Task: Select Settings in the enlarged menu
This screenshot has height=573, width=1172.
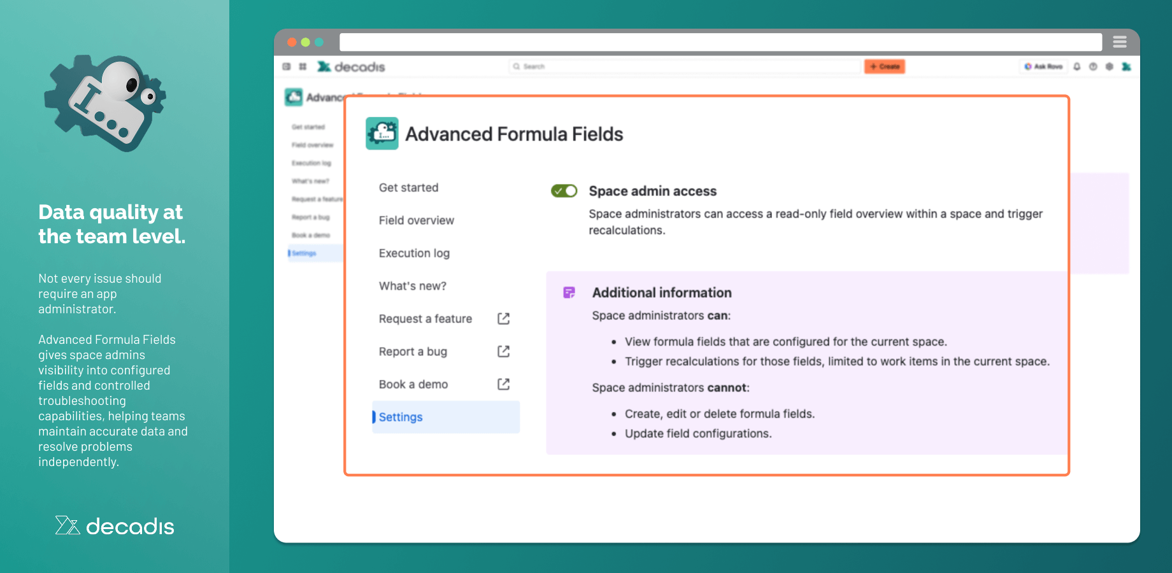Action: 446,417
